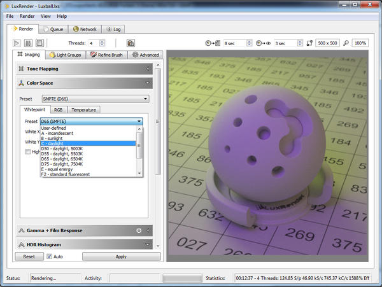Image resolution: width=382 pixels, height=287 pixels.
Task: Select B - sunlight option
Action: click(x=88, y=138)
